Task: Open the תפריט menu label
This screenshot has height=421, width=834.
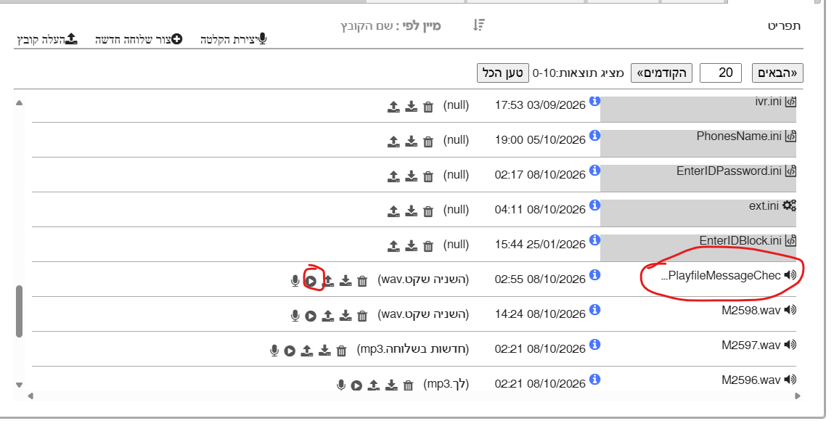Action: (784, 25)
